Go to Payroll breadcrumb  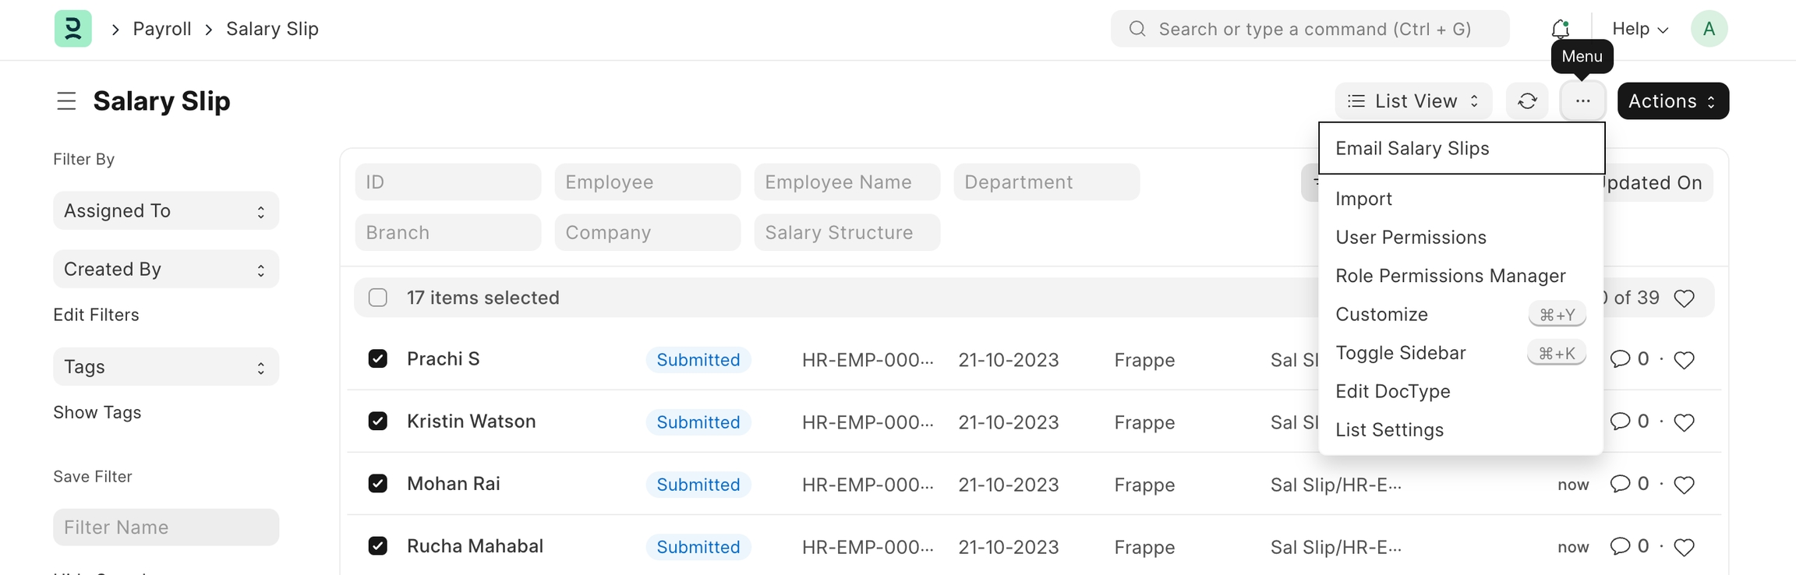pyautogui.click(x=162, y=29)
